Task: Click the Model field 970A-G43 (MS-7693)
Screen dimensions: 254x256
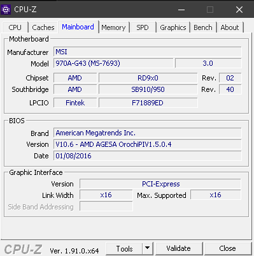Action: [x=113, y=63]
